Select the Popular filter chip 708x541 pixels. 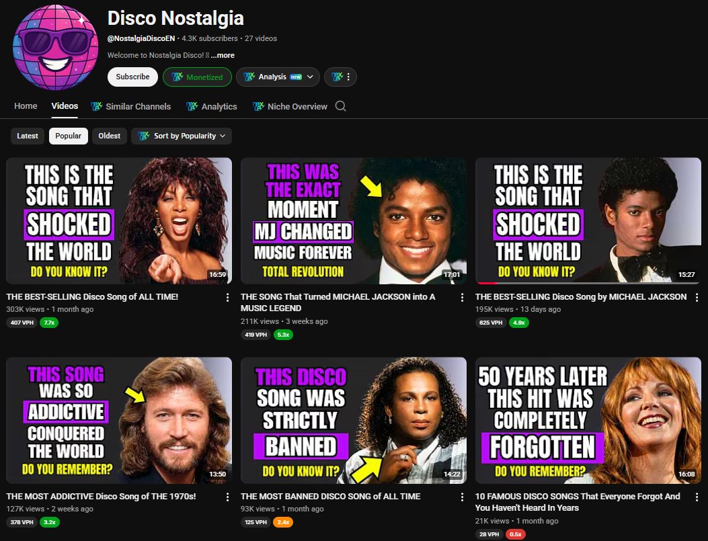point(68,136)
